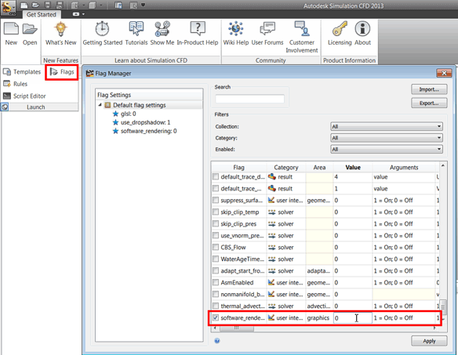
Task: Click the flag table scroll up arrow
Action: pyautogui.click(x=443, y=165)
